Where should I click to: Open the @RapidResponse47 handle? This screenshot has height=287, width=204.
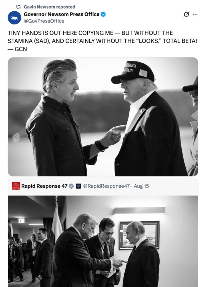106,186
